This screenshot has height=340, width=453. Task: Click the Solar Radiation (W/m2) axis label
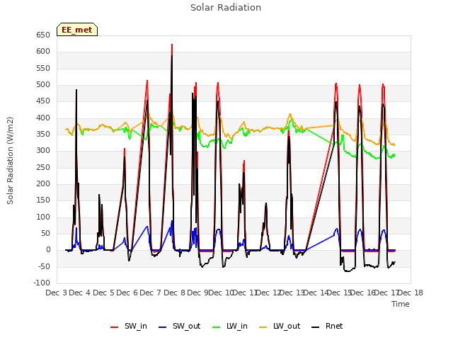(x=10, y=161)
